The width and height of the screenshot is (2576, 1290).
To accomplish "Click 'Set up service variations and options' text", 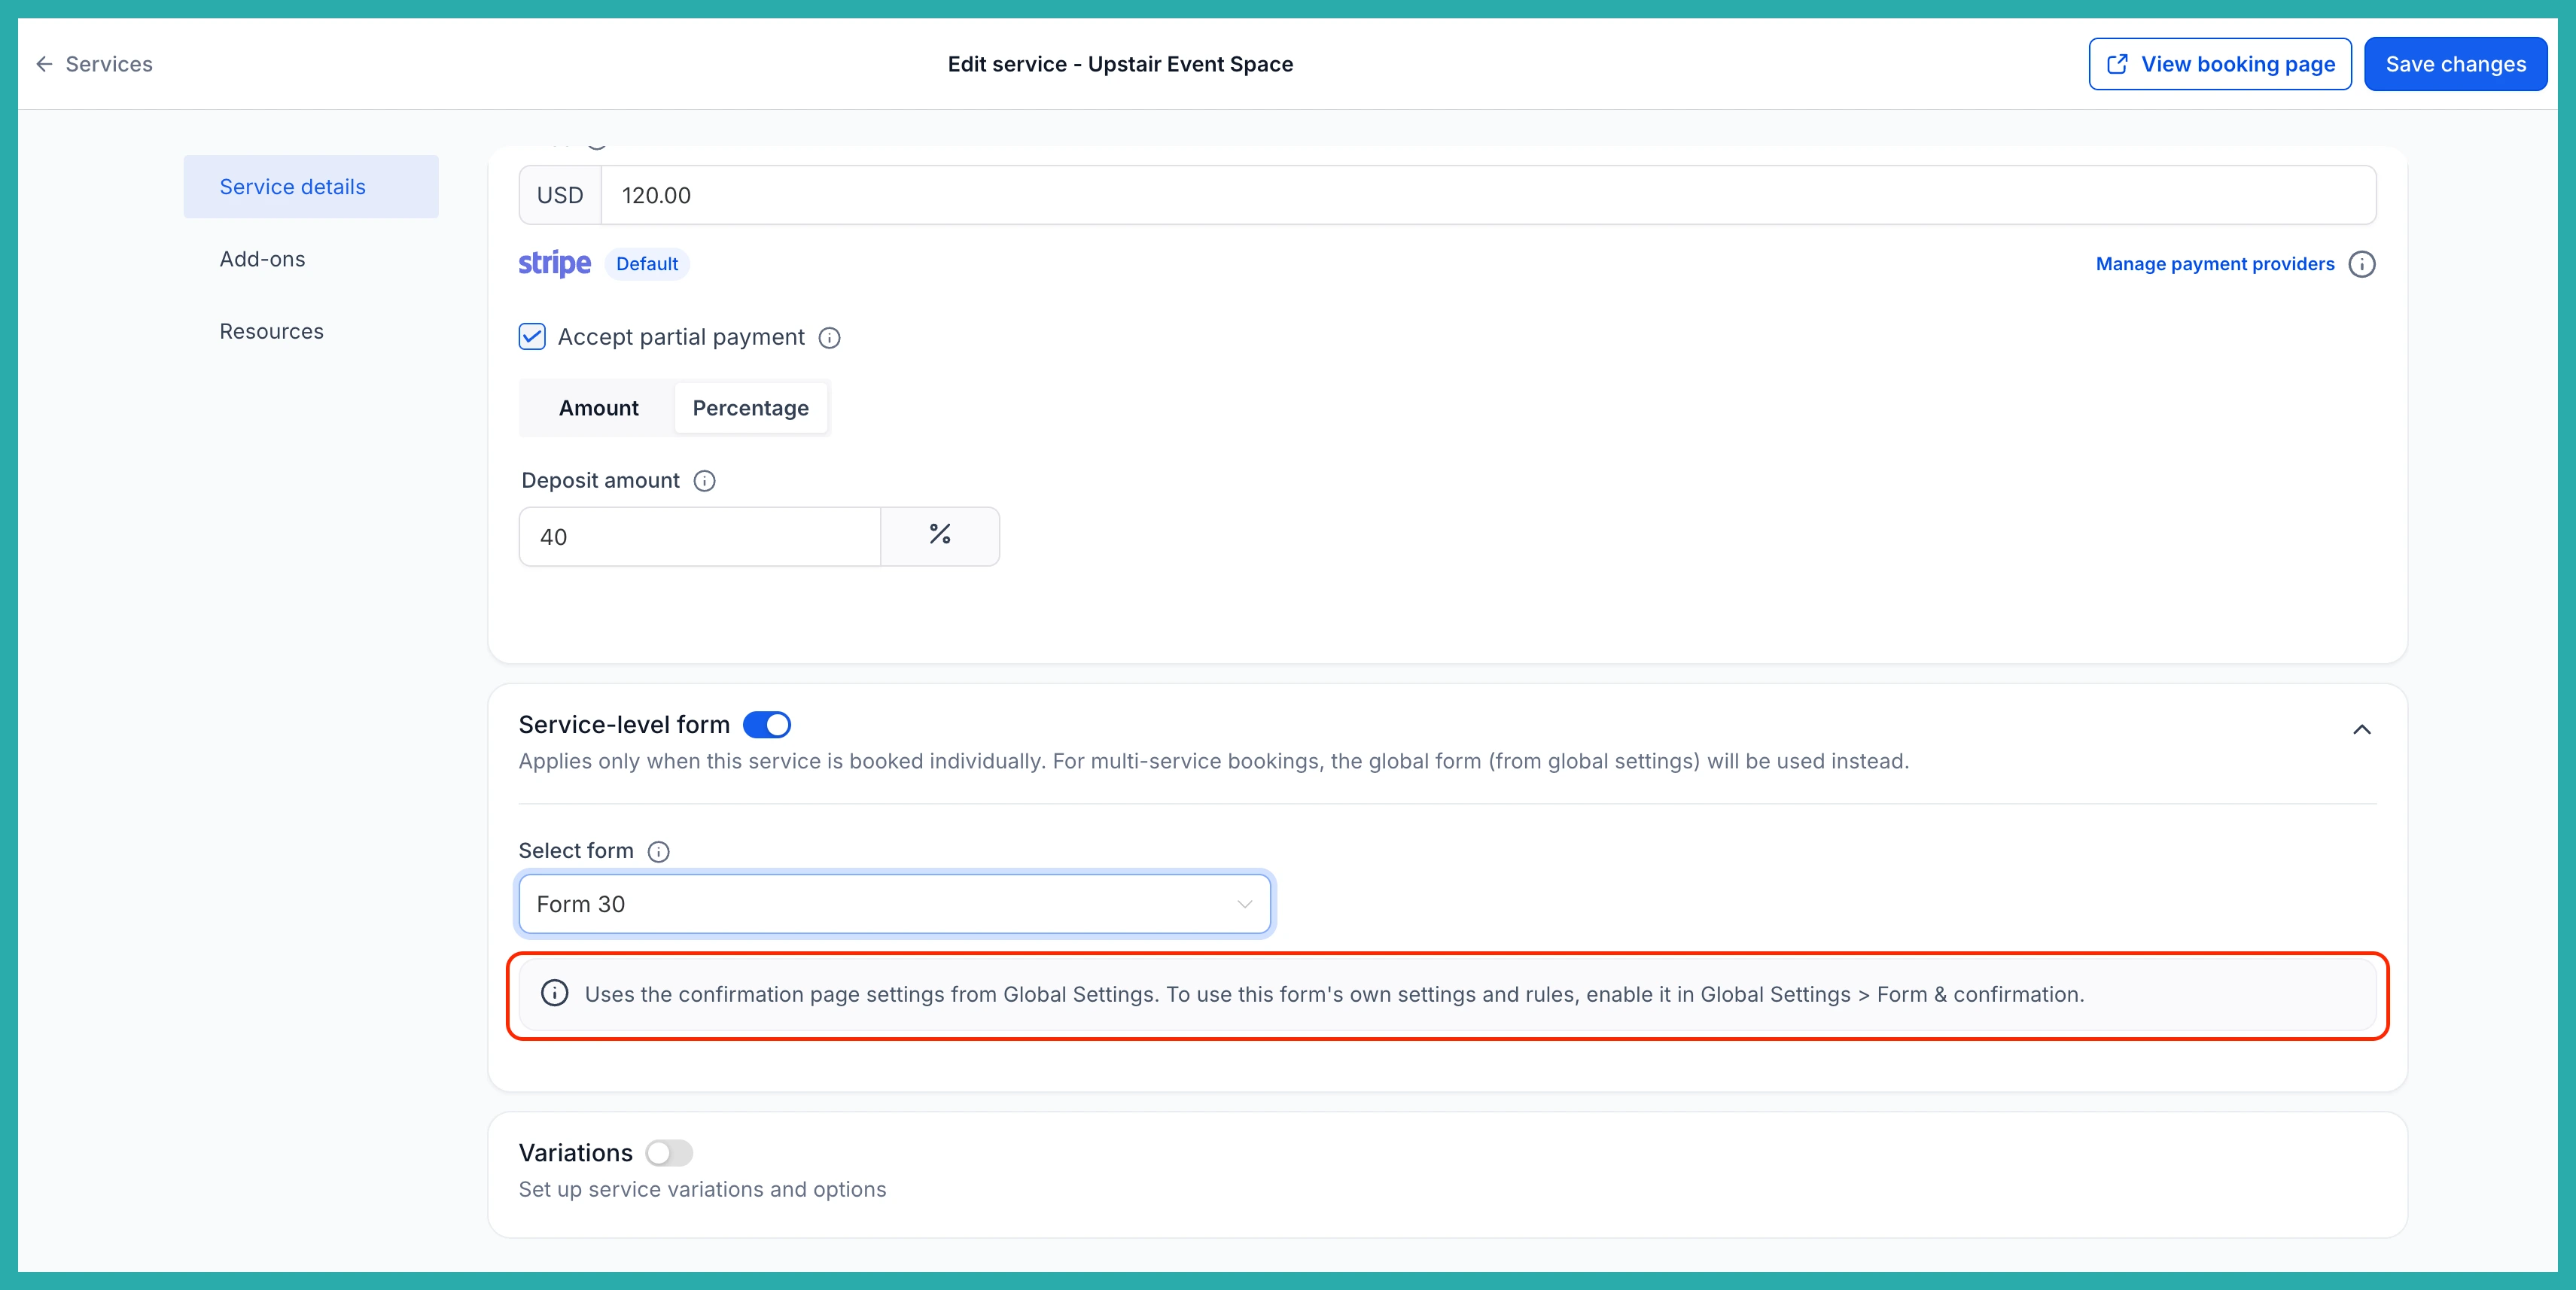I will coord(702,1190).
